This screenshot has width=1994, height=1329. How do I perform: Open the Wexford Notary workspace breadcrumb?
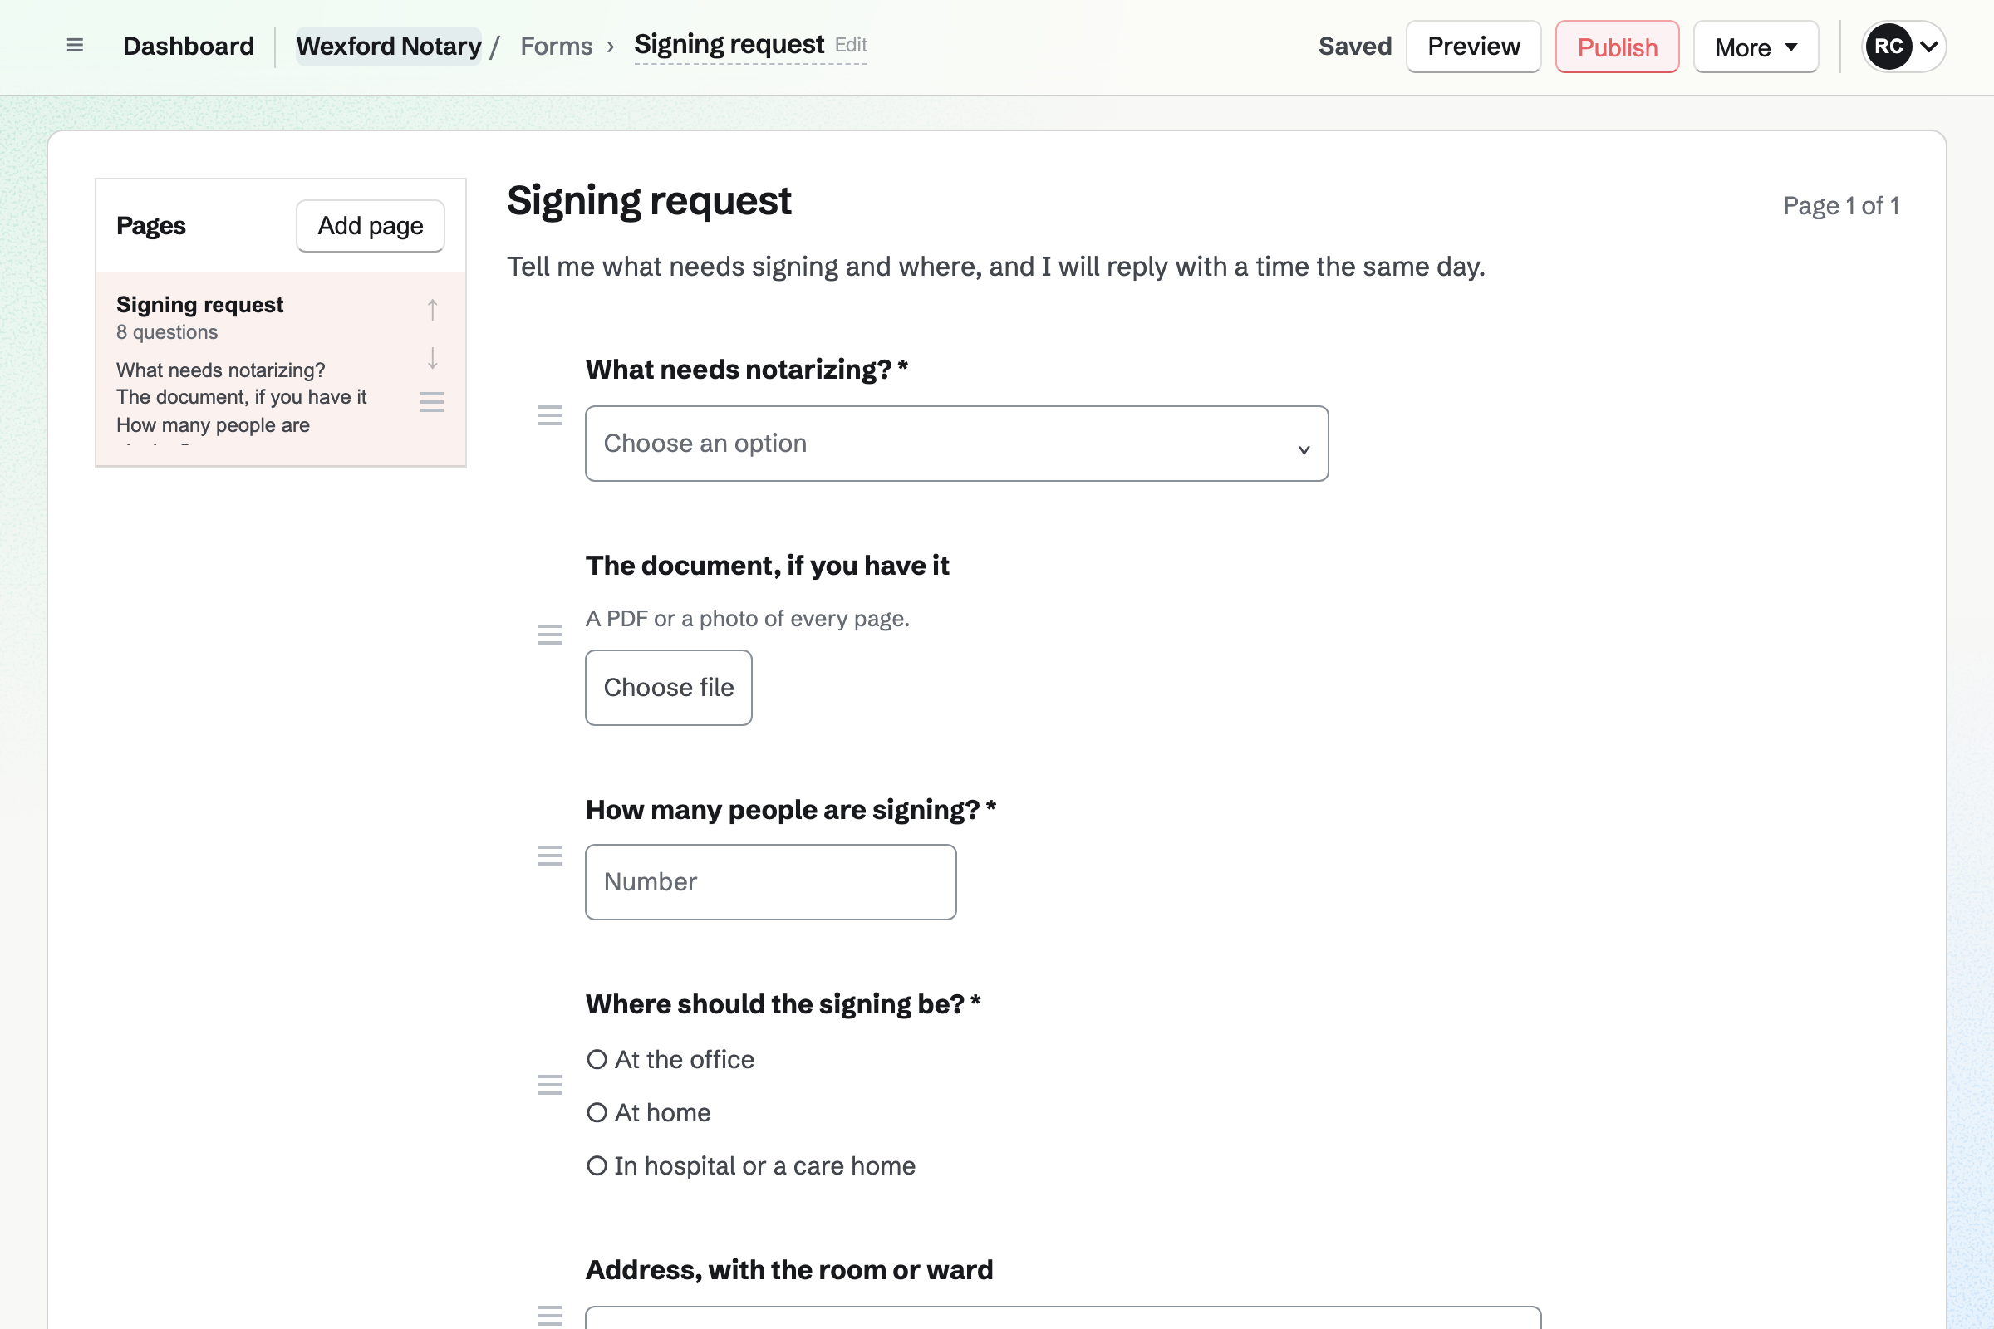pyautogui.click(x=389, y=46)
